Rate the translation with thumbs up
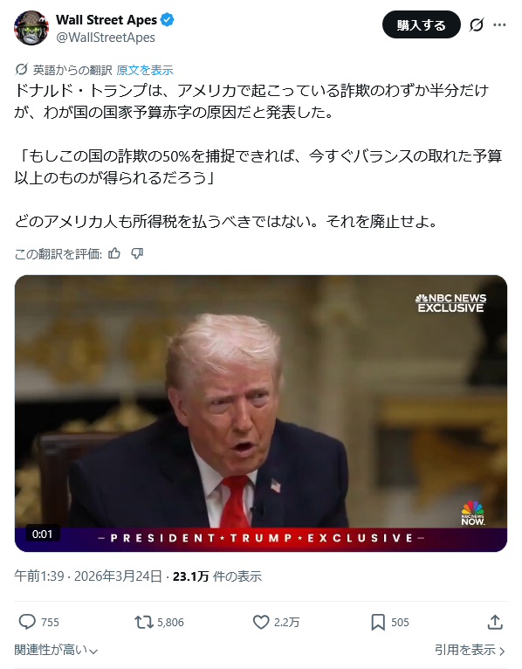The width and height of the screenshot is (522, 669). [114, 254]
